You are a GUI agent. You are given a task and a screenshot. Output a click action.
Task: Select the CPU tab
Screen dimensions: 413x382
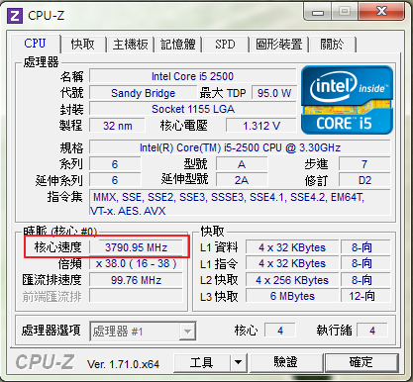click(x=35, y=44)
